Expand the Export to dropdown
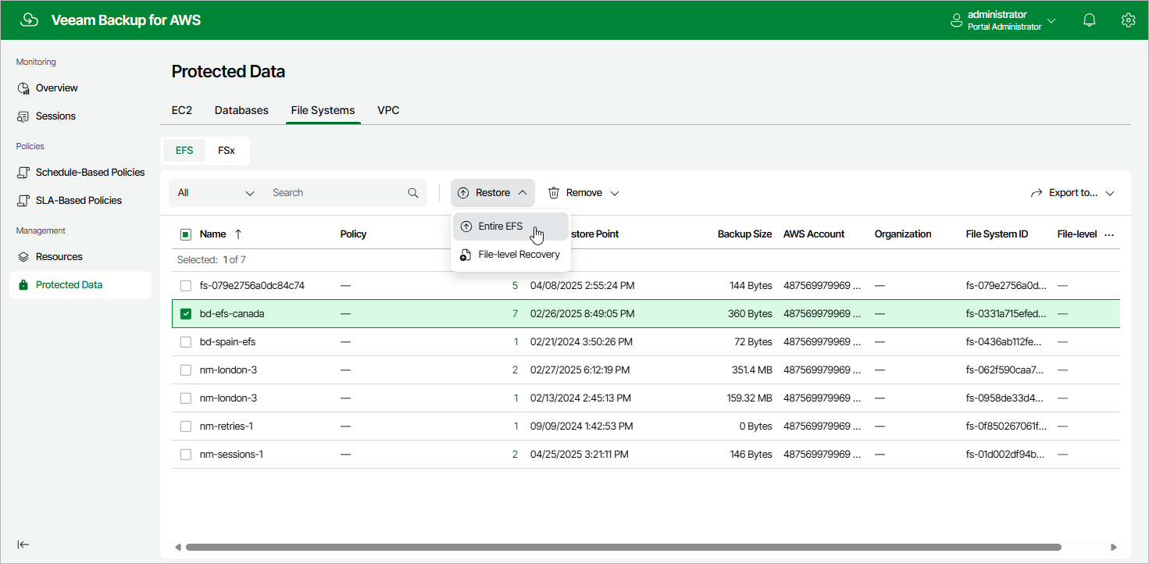Image resolution: width=1149 pixels, height=564 pixels. tap(1110, 193)
